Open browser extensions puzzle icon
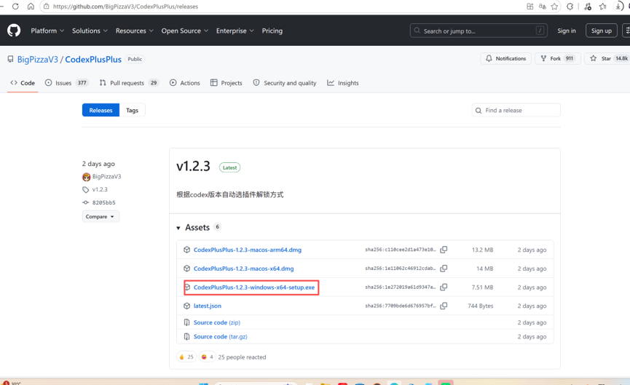This screenshot has width=630, height=385. [570, 7]
